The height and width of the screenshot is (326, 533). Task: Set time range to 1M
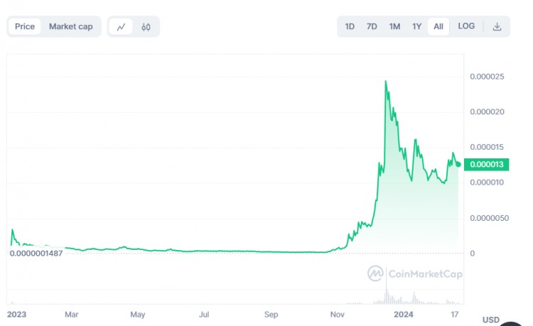click(394, 27)
